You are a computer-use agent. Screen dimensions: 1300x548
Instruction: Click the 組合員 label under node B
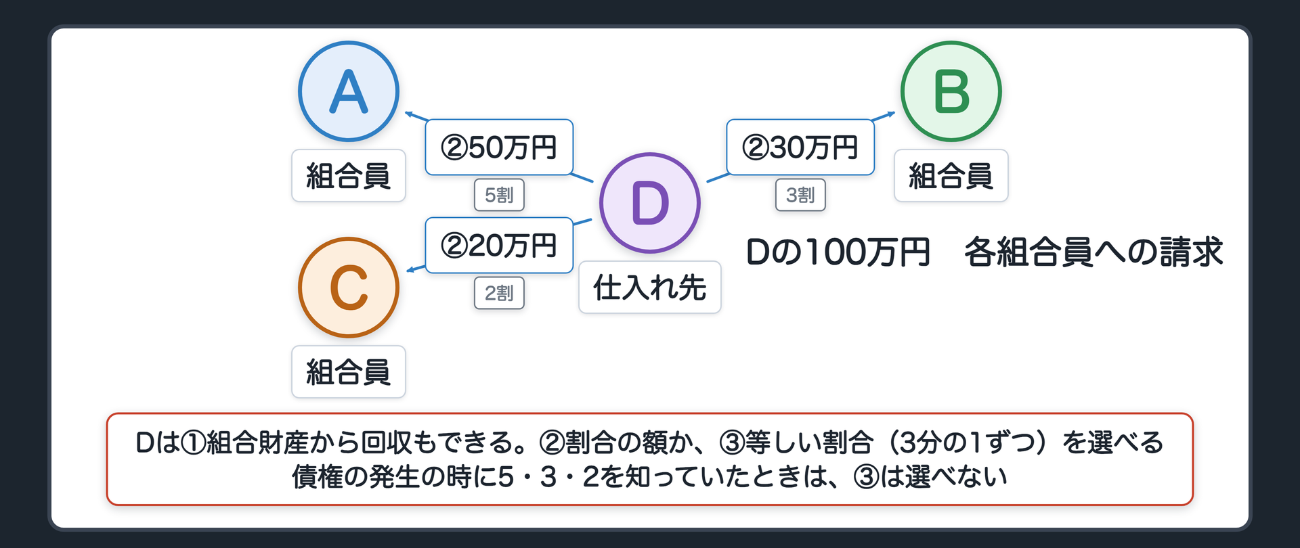(951, 176)
